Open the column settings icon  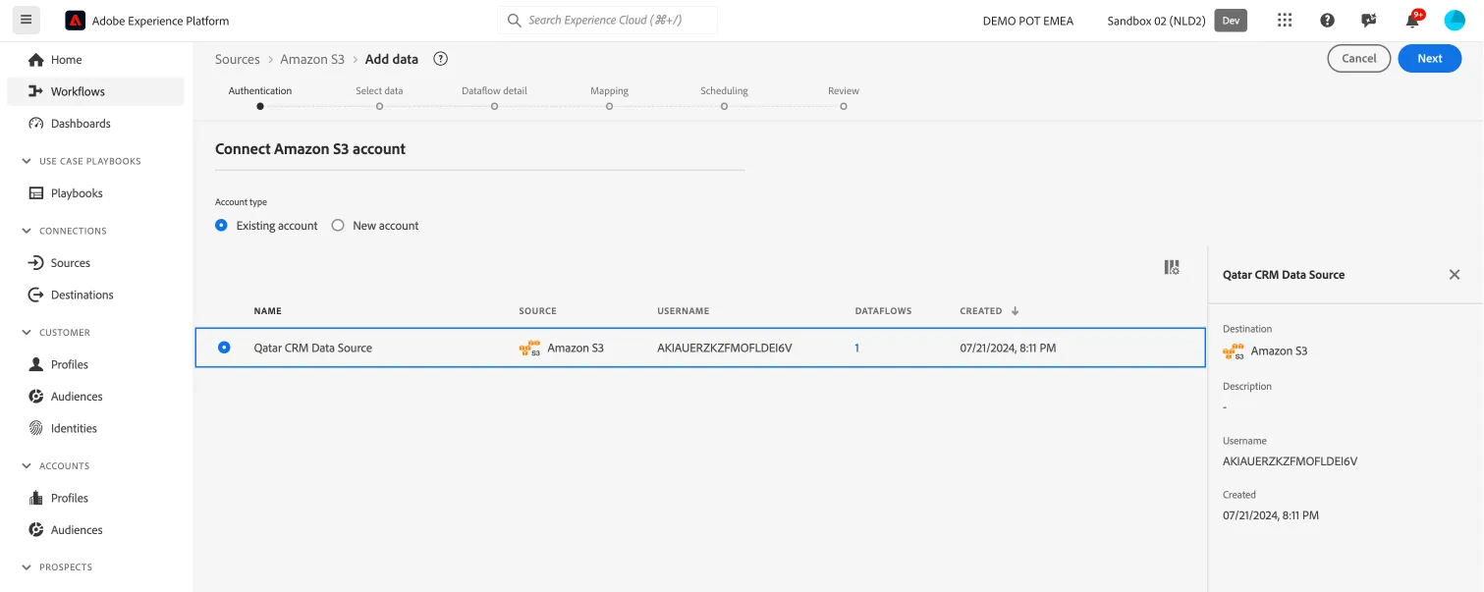[x=1172, y=267]
